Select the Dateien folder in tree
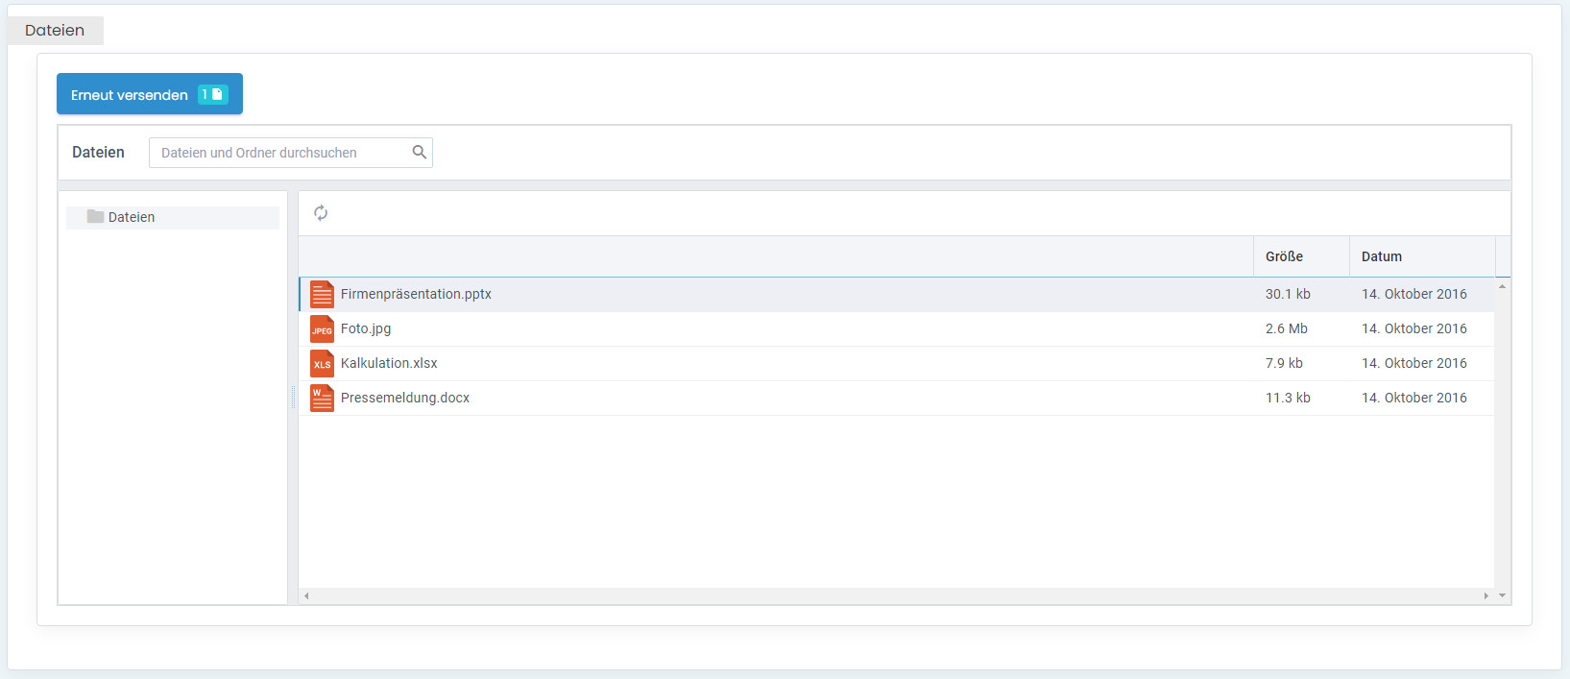Viewport: 1570px width, 679px height. (x=132, y=217)
